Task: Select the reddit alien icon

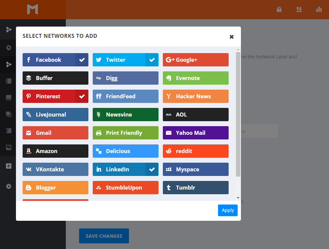Action: click(x=169, y=151)
